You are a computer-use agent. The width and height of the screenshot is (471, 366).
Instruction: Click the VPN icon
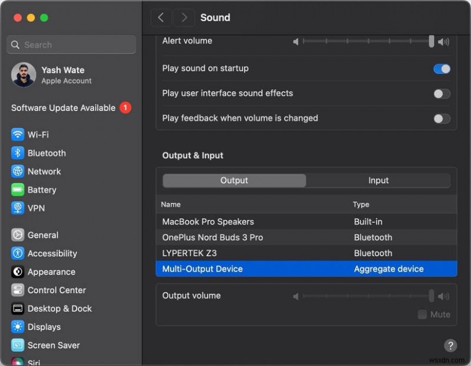coord(18,208)
